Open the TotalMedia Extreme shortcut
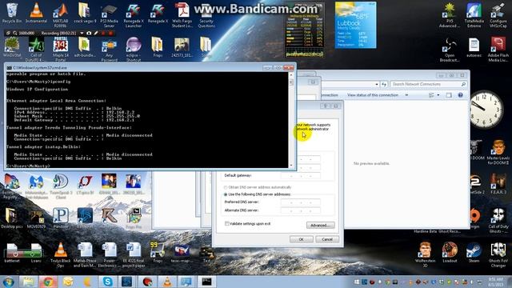 click(x=474, y=14)
